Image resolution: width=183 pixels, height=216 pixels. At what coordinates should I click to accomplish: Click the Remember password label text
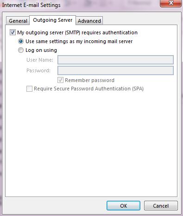point(89,80)
